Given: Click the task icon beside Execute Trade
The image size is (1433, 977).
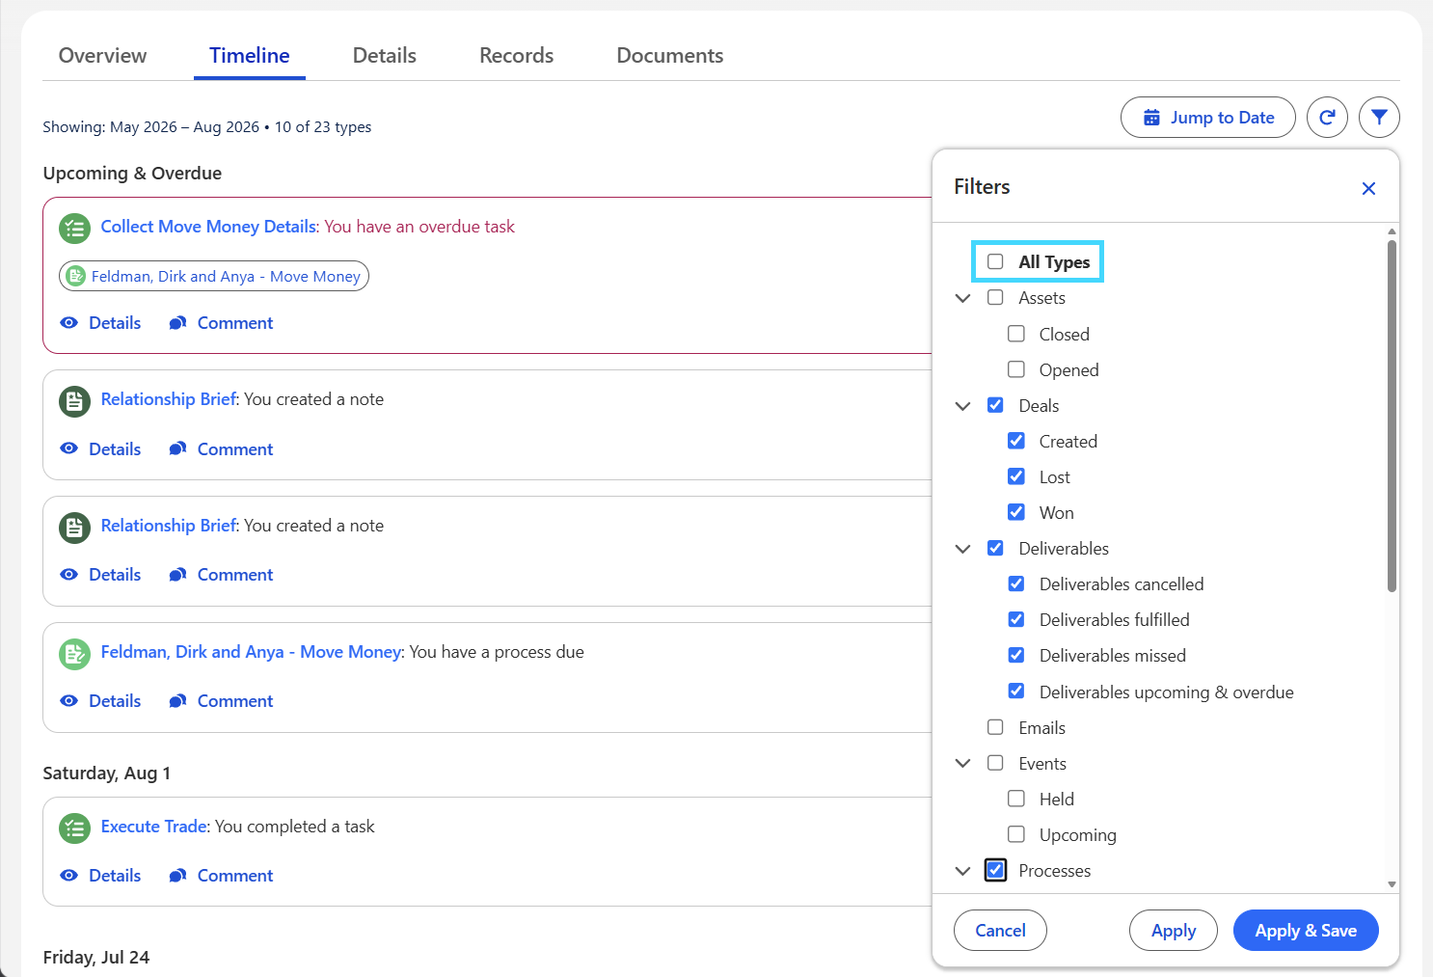Looking at the screenshot, I should [74, 828].
